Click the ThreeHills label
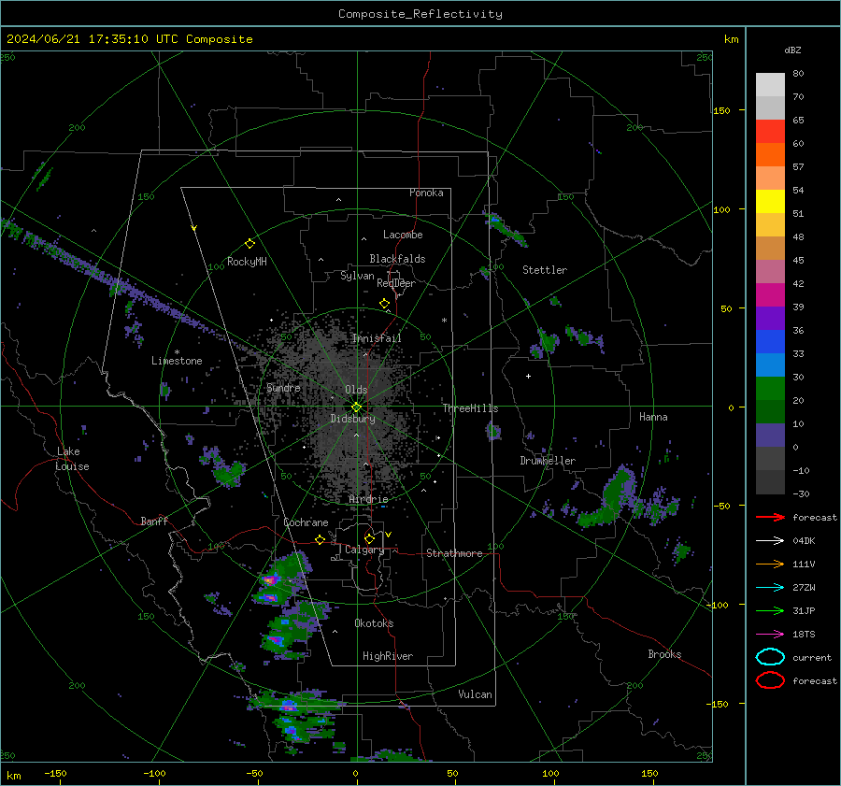This screenshot has width=841, height=786. click(x=470, y=408)
